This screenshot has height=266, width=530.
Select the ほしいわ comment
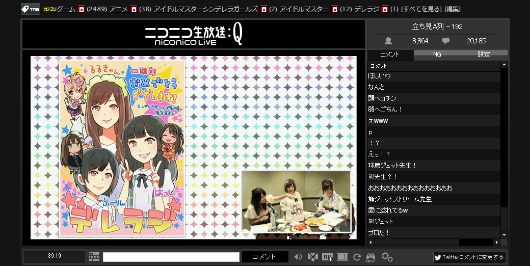[434, 76]
